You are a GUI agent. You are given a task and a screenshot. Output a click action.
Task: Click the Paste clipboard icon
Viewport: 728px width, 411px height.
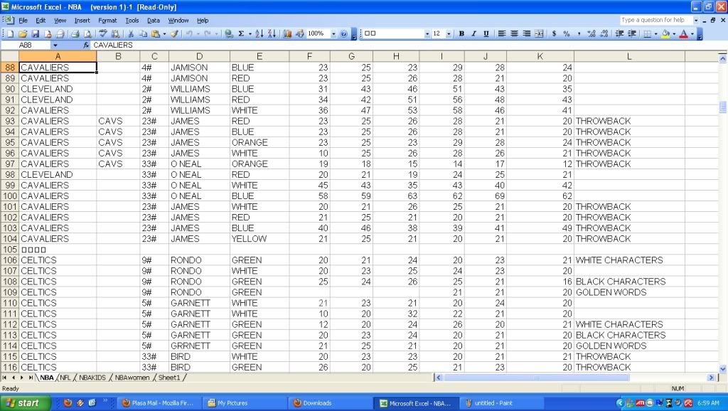156,33
